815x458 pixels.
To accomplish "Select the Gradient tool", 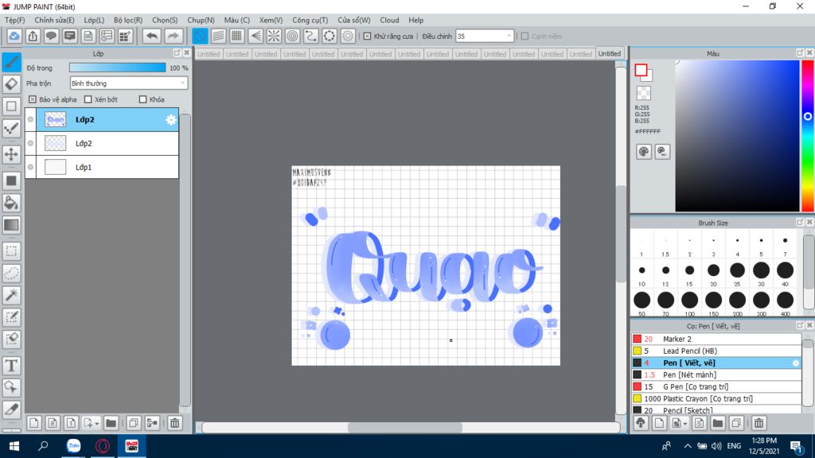I will tap(11, 225).
